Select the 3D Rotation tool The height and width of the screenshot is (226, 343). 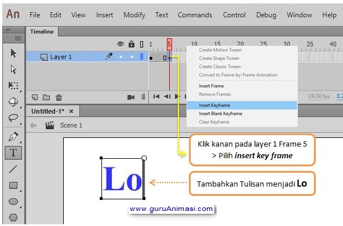[13, 102]
